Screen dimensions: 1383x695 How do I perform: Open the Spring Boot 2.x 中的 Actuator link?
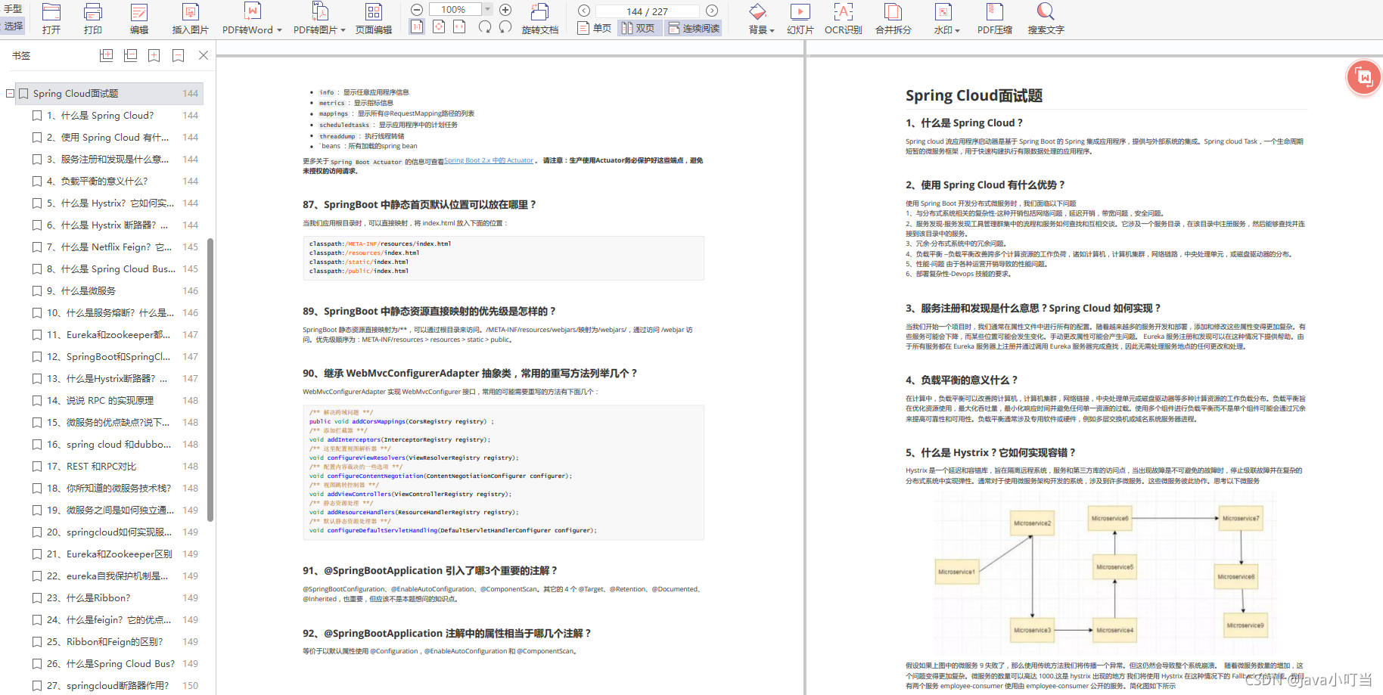point(489,160)
